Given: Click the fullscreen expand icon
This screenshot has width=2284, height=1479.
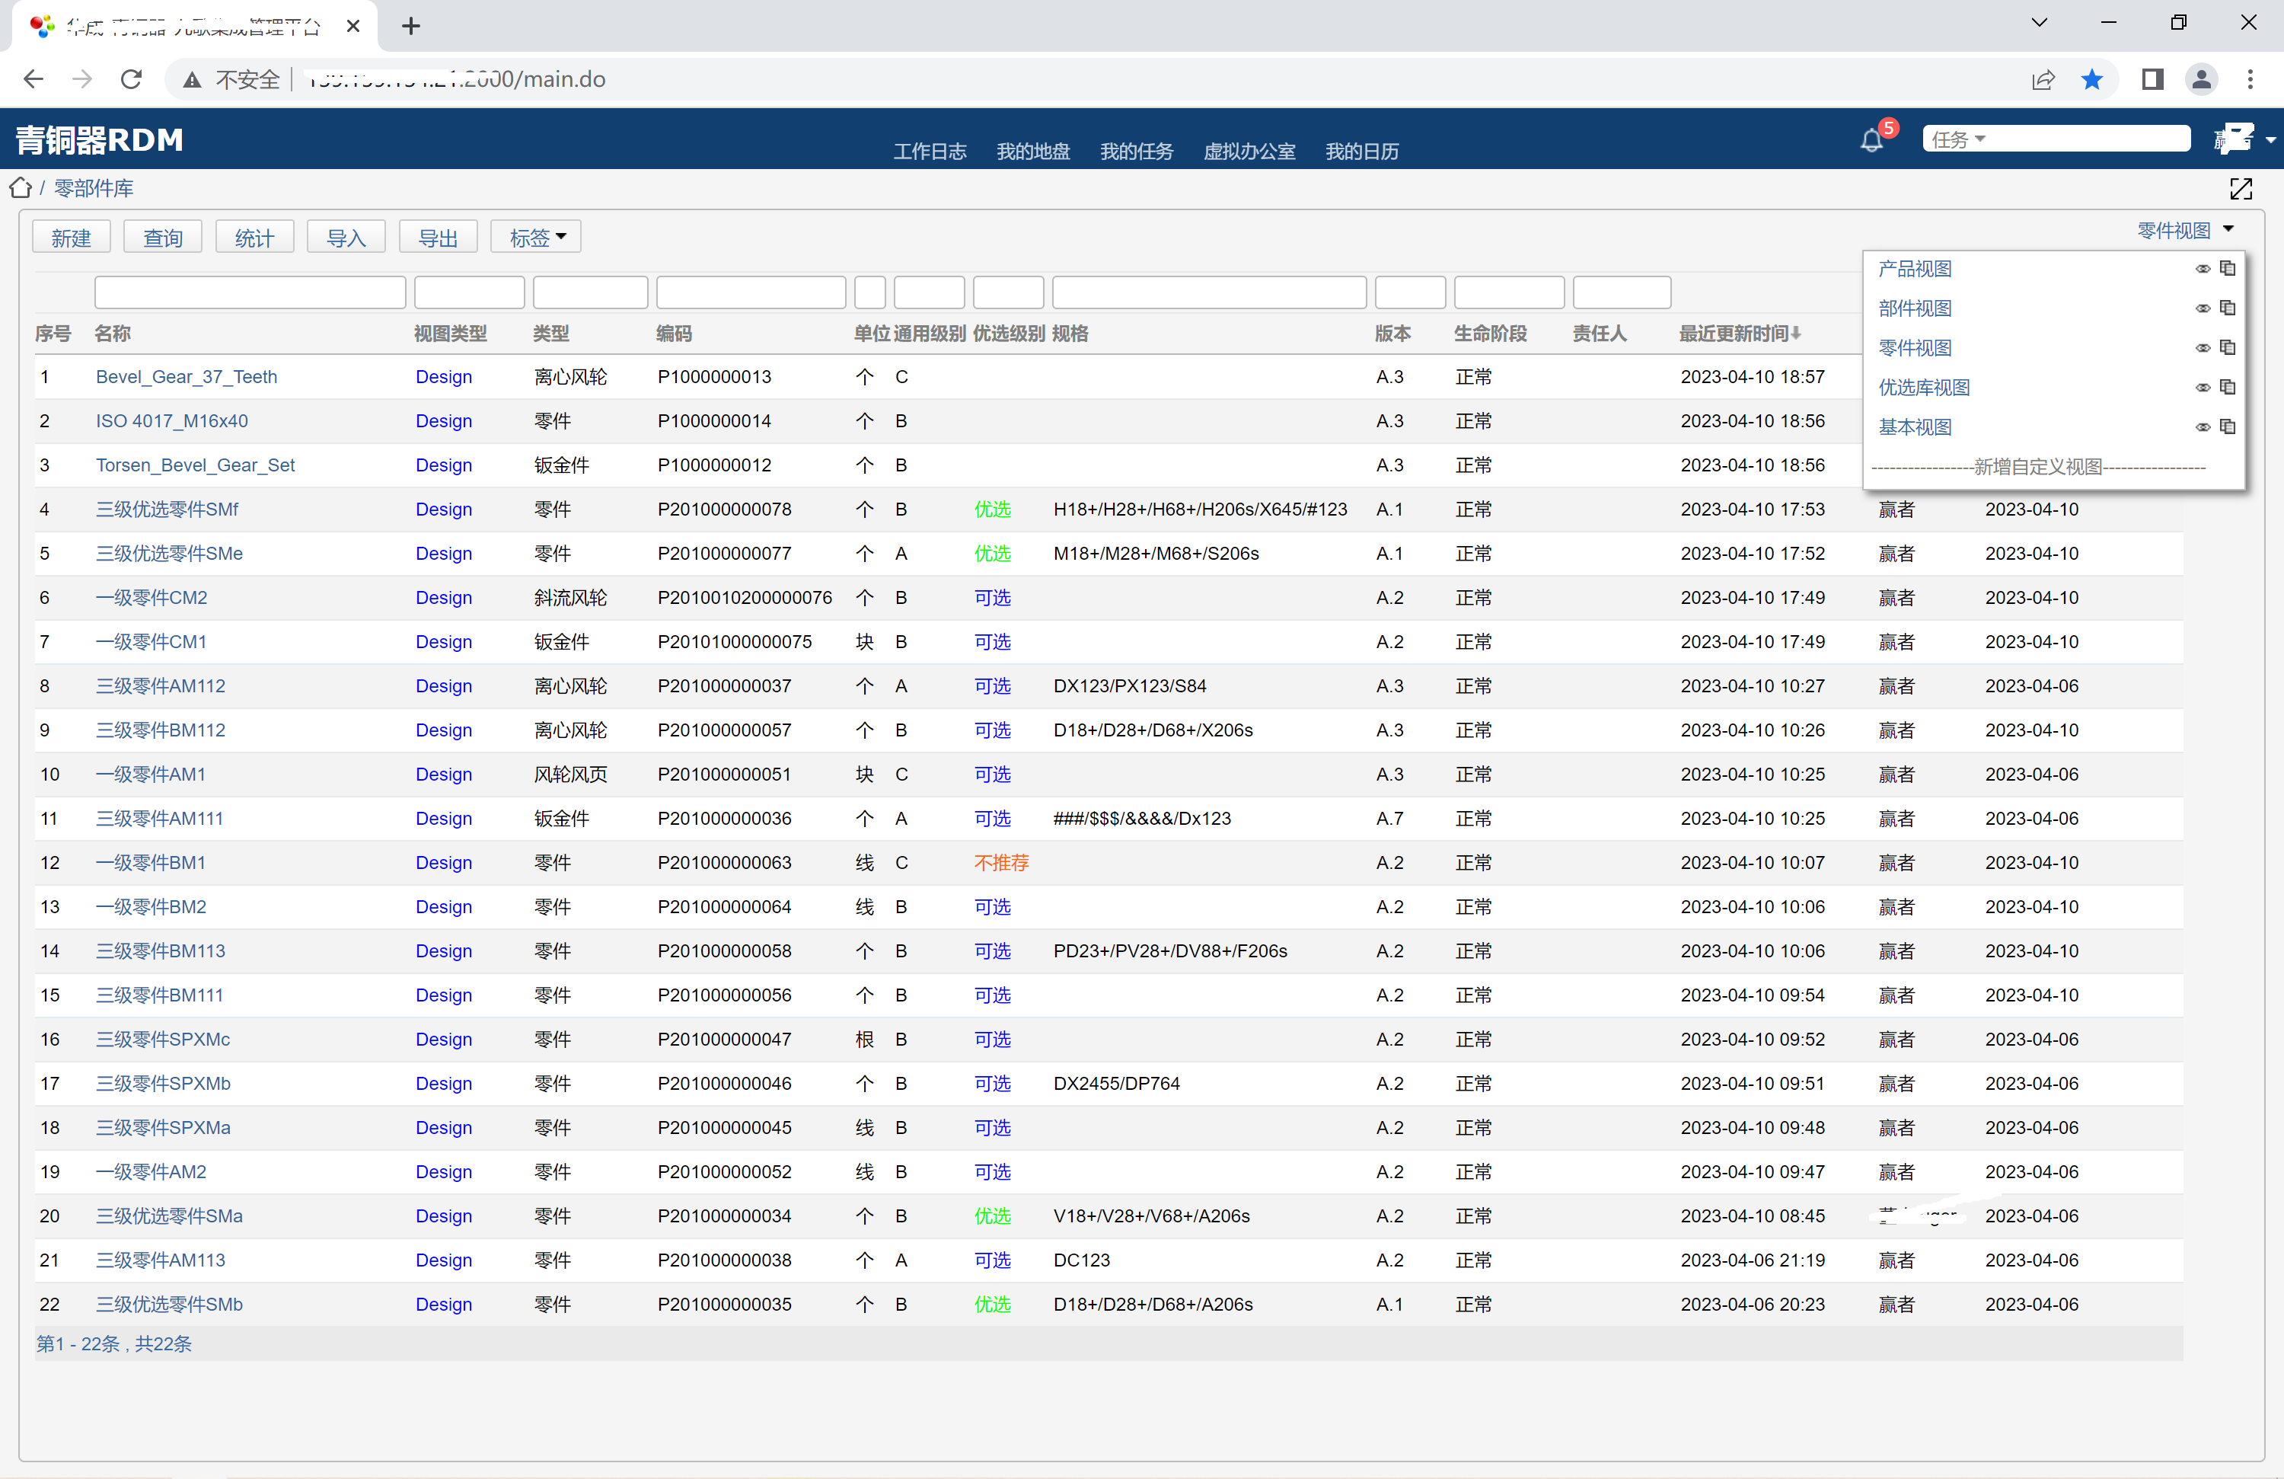Looking at the screenshot, I should [2241, 189].
